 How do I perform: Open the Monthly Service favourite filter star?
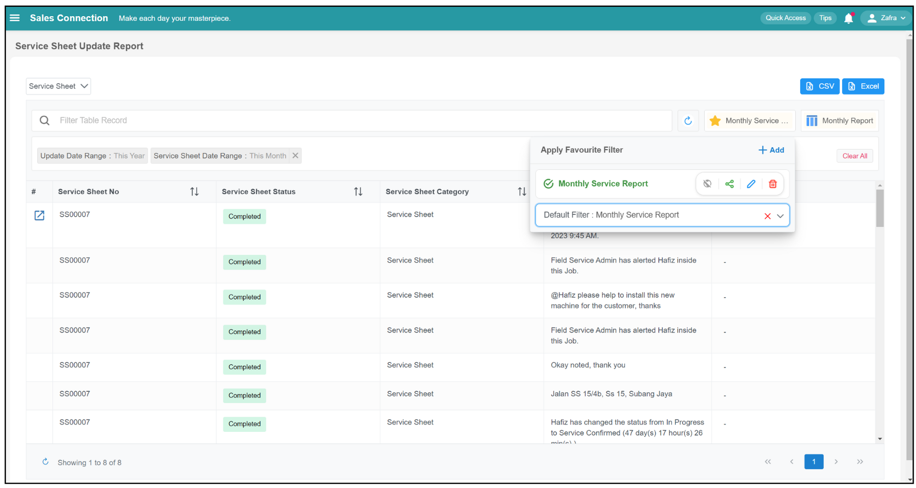pos(749,121)
